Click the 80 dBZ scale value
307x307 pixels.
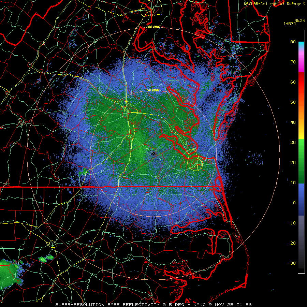[293, 42]
